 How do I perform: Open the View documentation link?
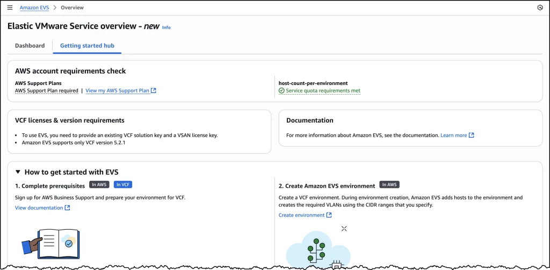click(39, 208)
